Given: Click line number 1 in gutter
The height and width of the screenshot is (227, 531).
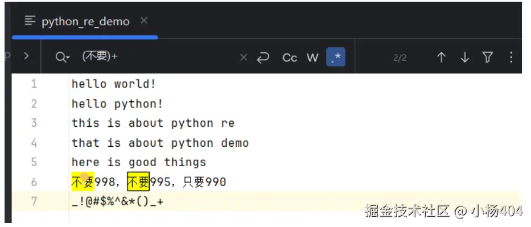Looking at the screenshot, I should [x=34, y=84].
